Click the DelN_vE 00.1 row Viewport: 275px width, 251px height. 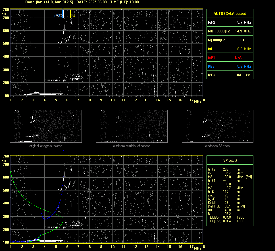point(226,206)
